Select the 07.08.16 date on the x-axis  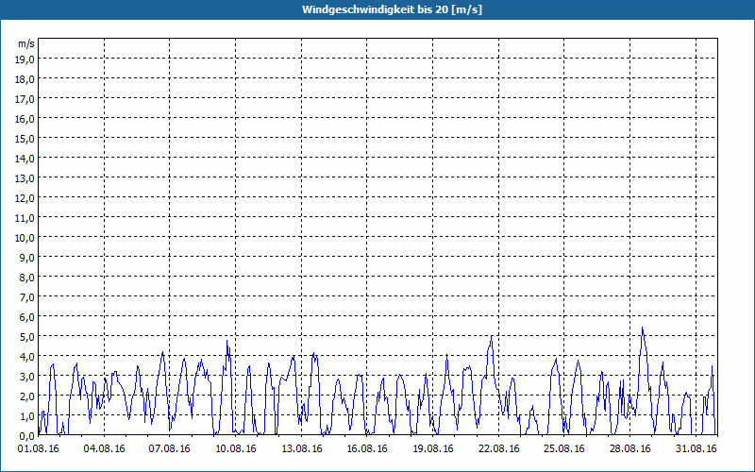pos(170,449)
